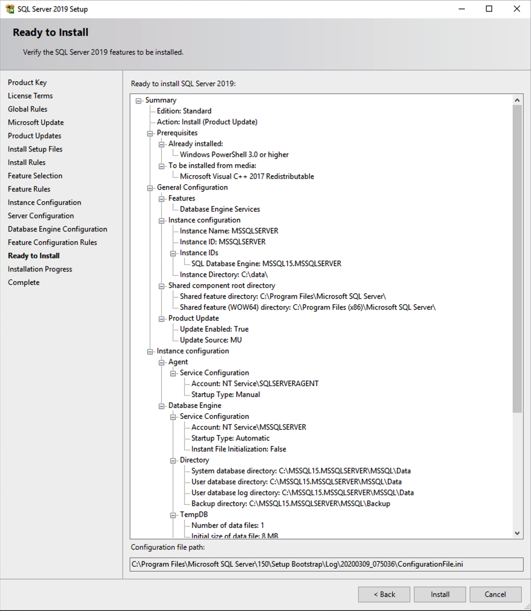This screenshot has width=531, height=611.
Task: Select Feature Configuration Rules step
Action: click(x=53, y=242)
